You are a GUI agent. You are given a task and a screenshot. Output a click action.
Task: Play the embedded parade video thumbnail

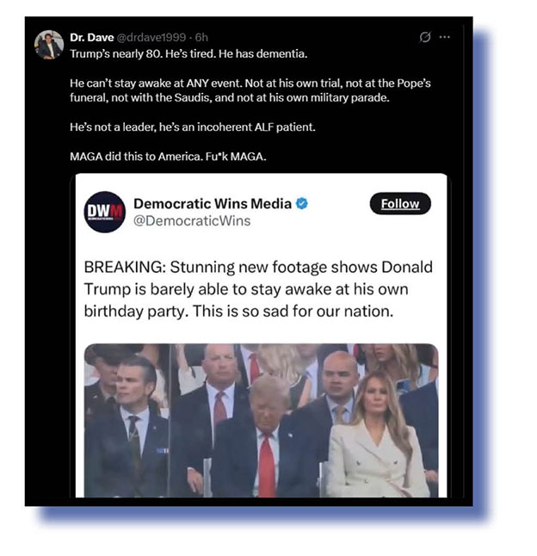(x=262, y=420)
